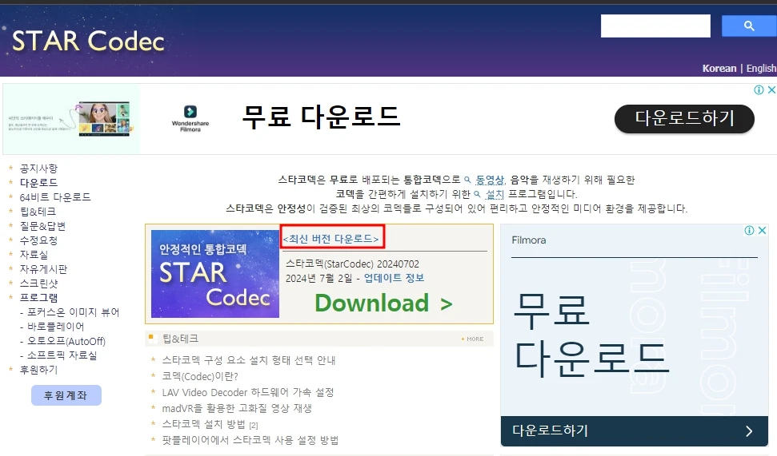777x456 pixels.
Task: Click the 후원계좌 button
Action: (66, 395)
